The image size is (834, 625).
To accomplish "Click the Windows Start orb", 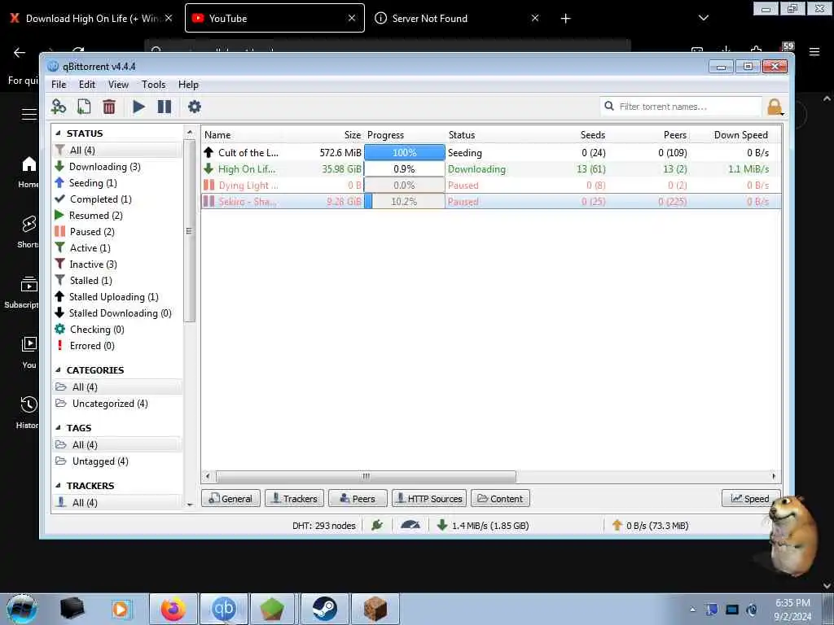I will (x=22, y=609).
